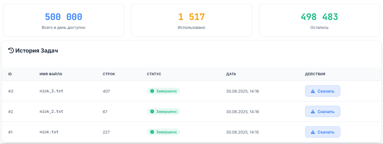Download the nick_3.txt result file
Viewport: 383px width, 144px height.
(x=323, y=91)
